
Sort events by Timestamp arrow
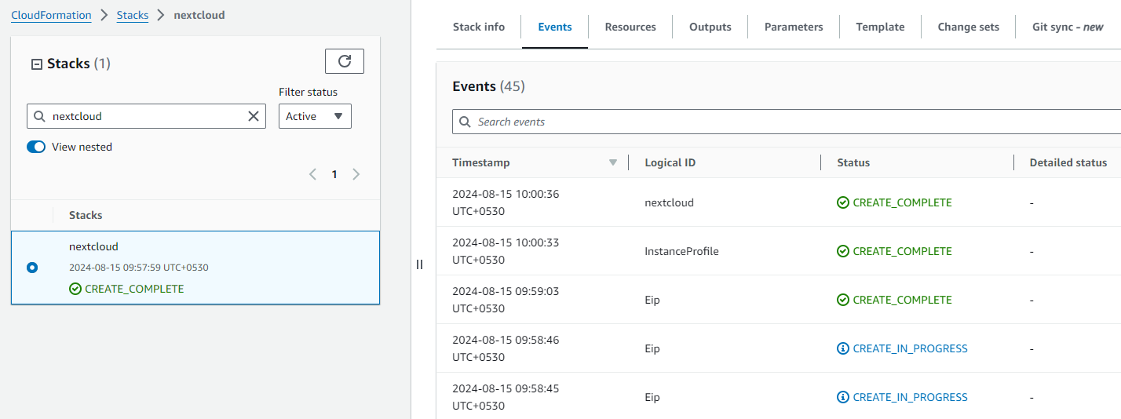[x=613, y=162]
